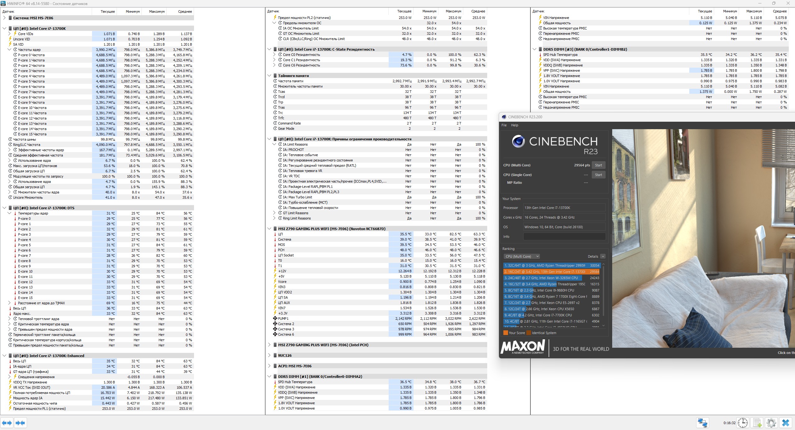Screen dimensions: 795x430
Task: Click the blue X close sensors icon
Action: [785, 423]
